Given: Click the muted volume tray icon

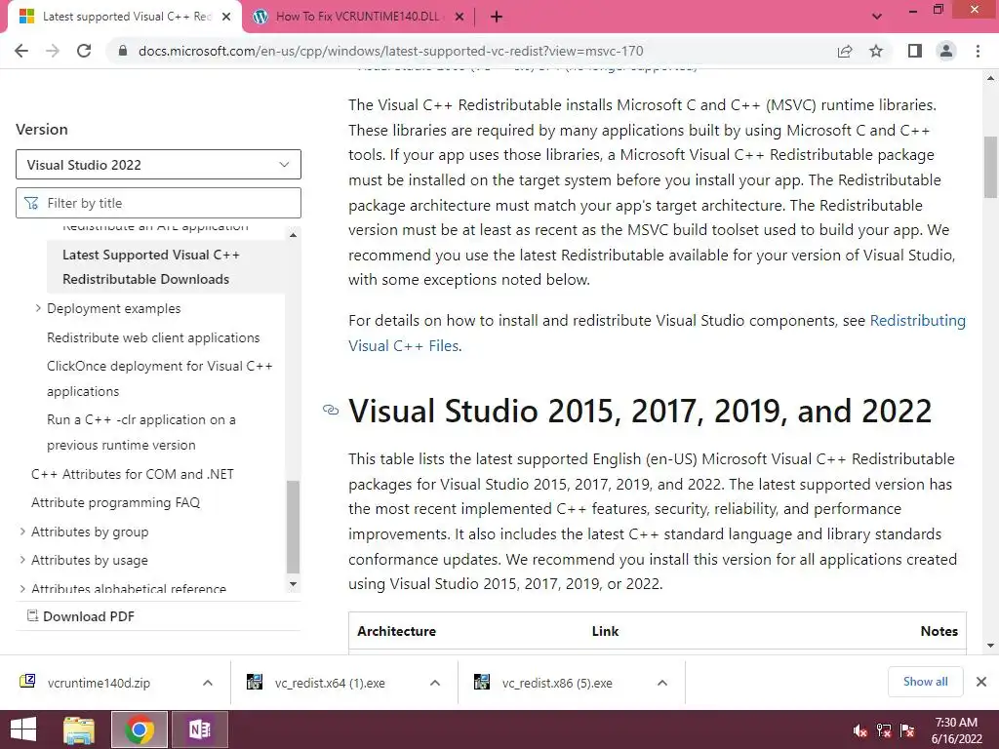Looking at the screenshot, I should coord(859,730).
